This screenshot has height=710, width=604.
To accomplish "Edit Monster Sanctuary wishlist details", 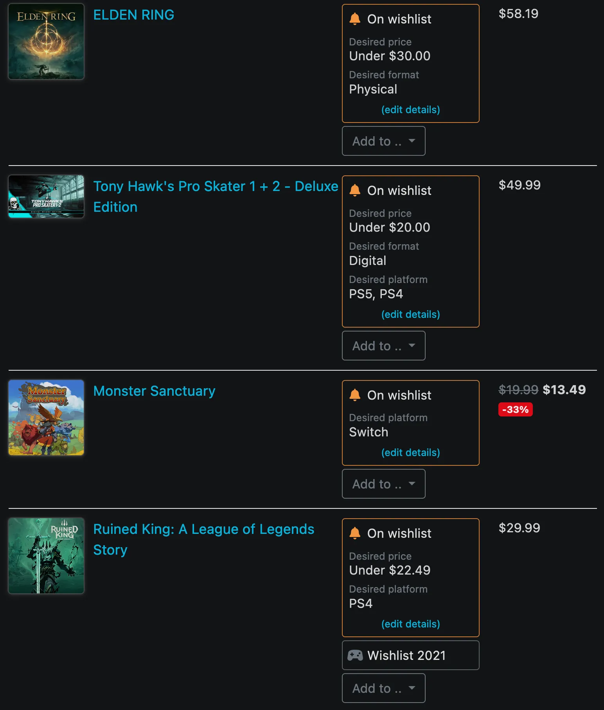I will click(x=410, y=452).
